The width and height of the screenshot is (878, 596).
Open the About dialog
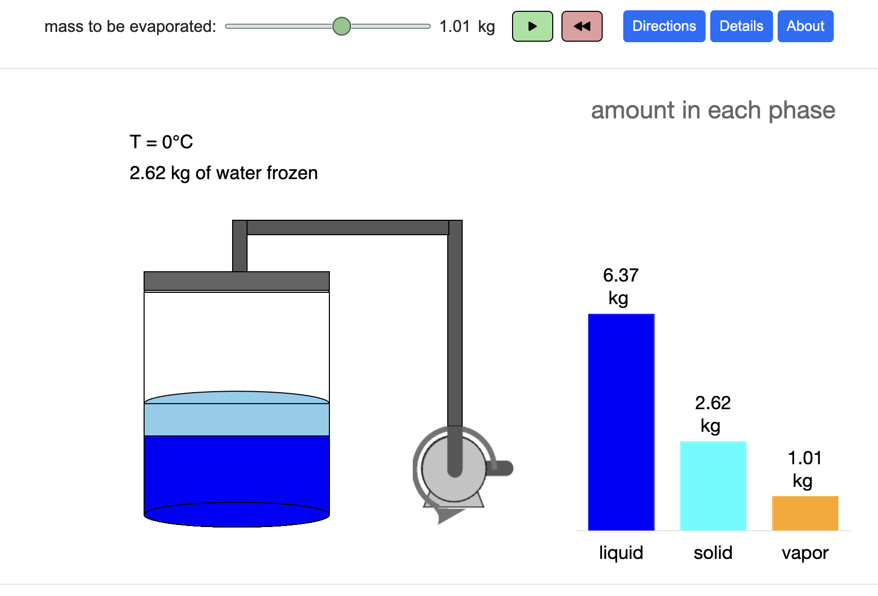pos(805,26)
